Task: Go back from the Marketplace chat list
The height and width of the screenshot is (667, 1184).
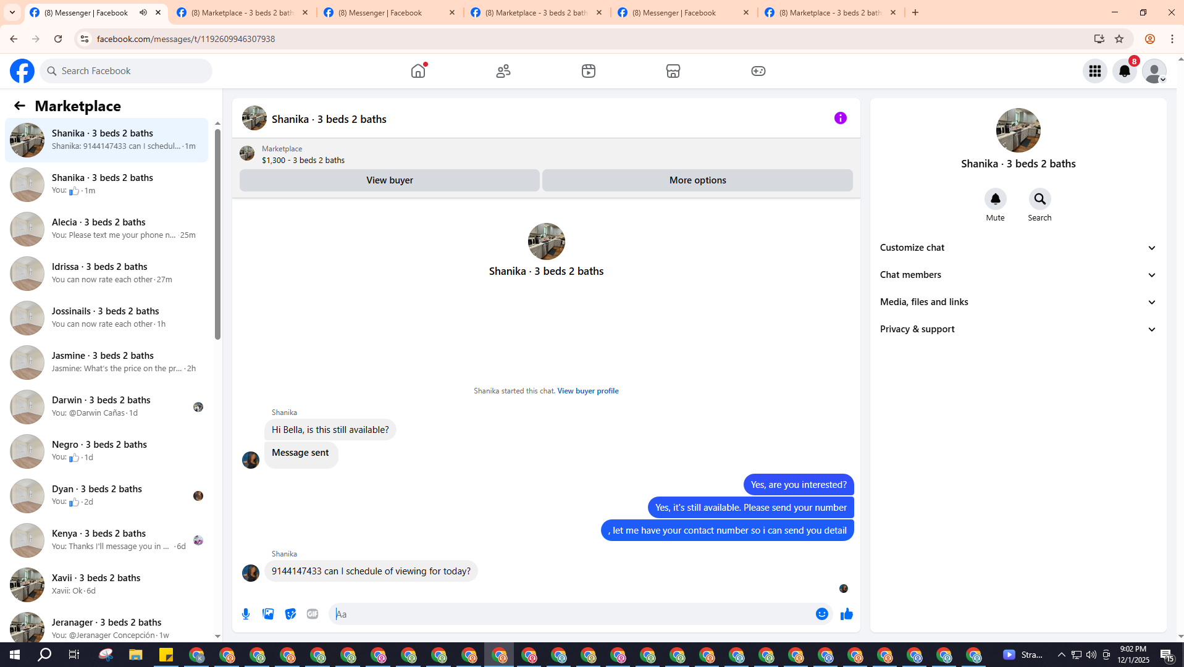Action: pyautogui.click(x=20, y=106)
